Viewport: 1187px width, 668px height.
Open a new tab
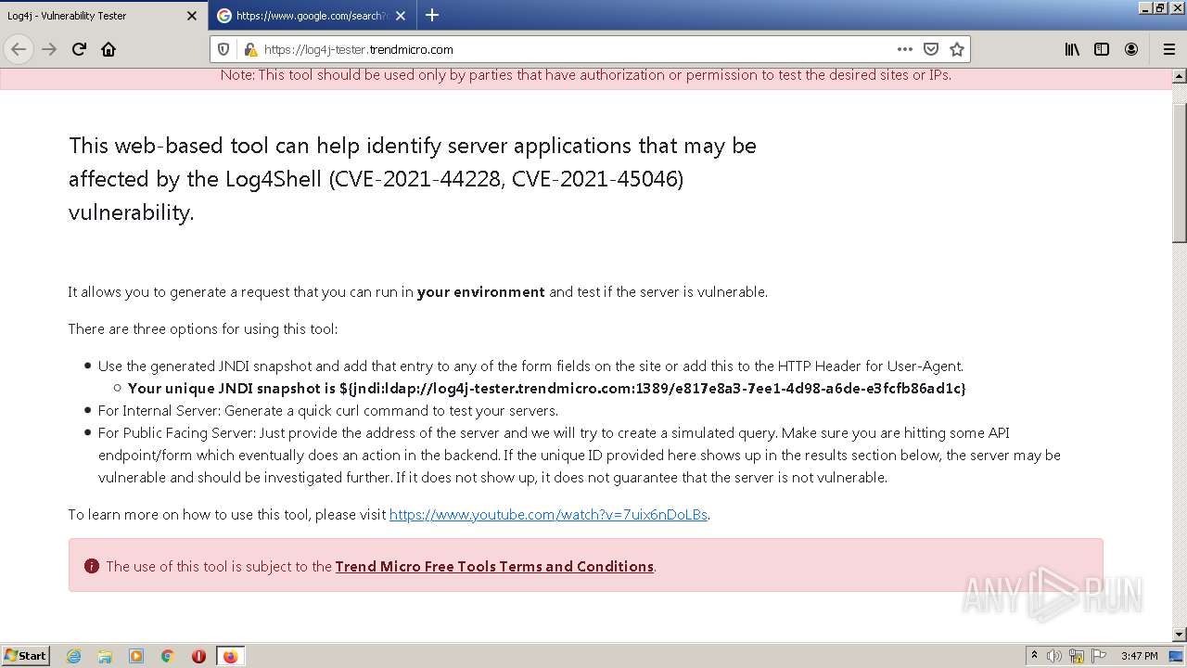pyautogui.click(x=432, y=15)
